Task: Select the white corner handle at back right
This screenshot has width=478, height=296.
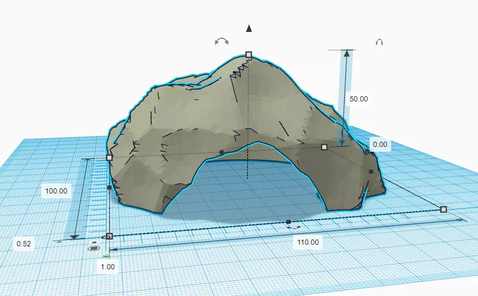Action: [x=324, y=147]
